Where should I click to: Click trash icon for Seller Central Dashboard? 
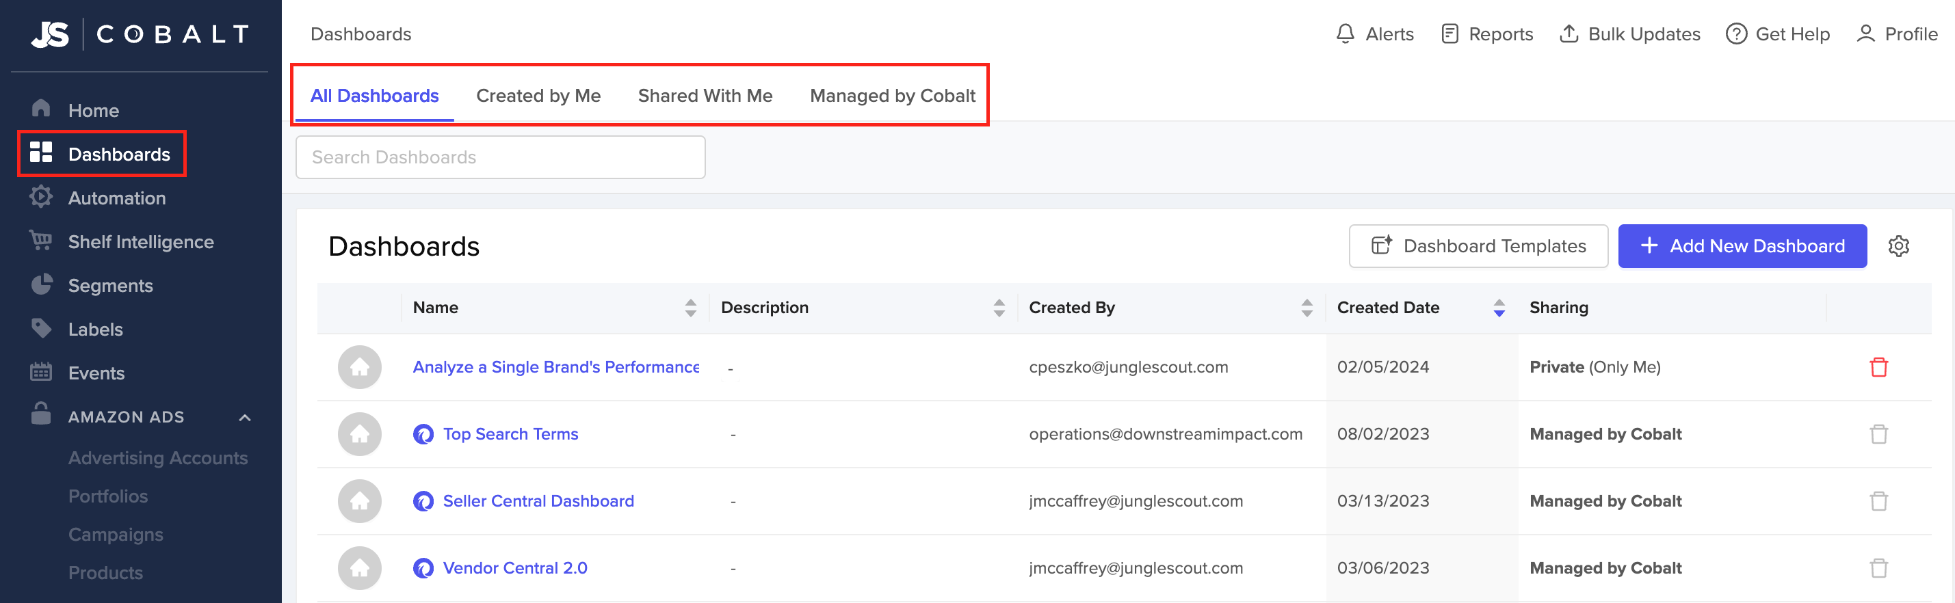click(1879, 500)
